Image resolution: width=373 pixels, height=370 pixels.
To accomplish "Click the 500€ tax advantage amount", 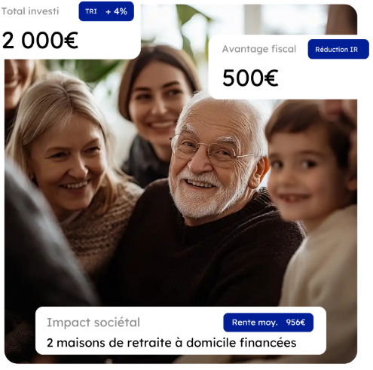I will coord(250,78).
